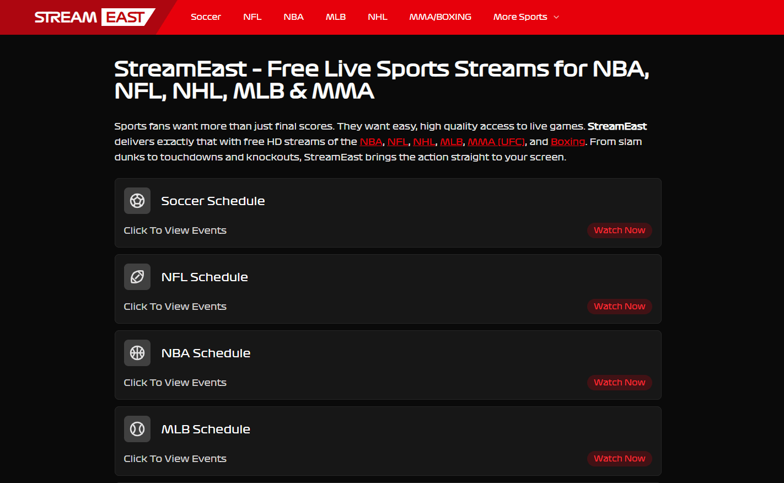Click Watch Now for MLB Schedule
The height and width of the screenshot is (483, 784).
tap(619, 459)
